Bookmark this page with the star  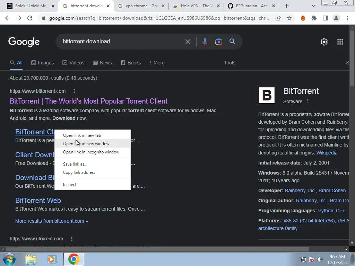pyautogui.click(x=289, y=18)
